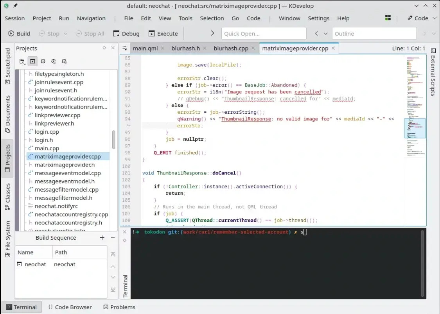Click the Terminal panel detach diamond
The height and width of the screenshot is (314, 440).
125,240
